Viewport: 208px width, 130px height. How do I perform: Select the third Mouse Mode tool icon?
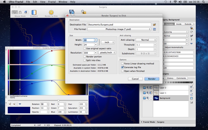25,12
